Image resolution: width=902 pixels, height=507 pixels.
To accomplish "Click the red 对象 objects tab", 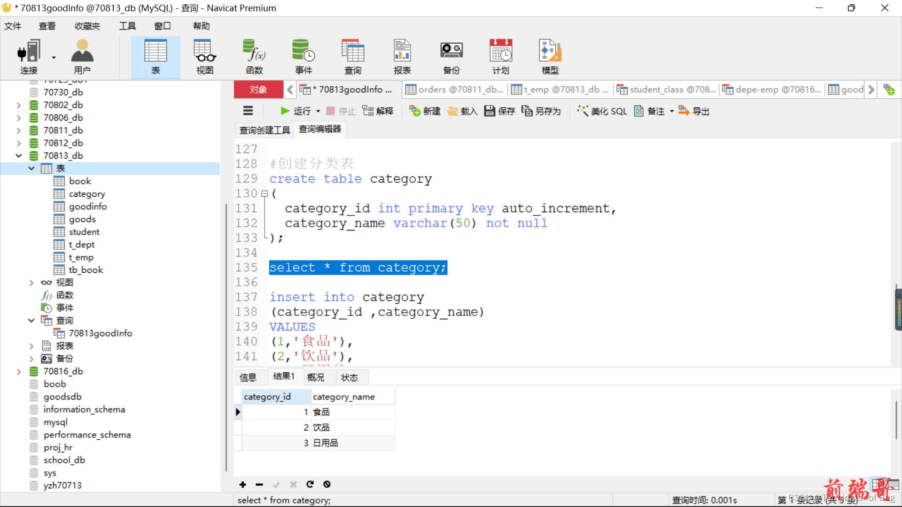I will (258, 89).
